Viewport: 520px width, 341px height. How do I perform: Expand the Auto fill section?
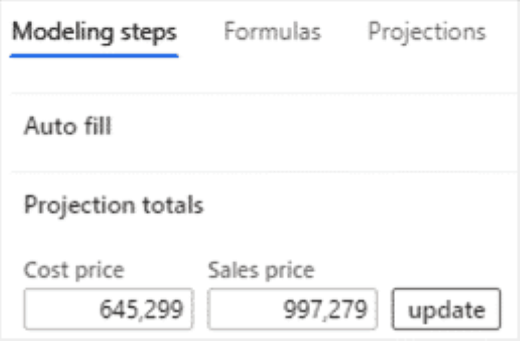point(68,127)
